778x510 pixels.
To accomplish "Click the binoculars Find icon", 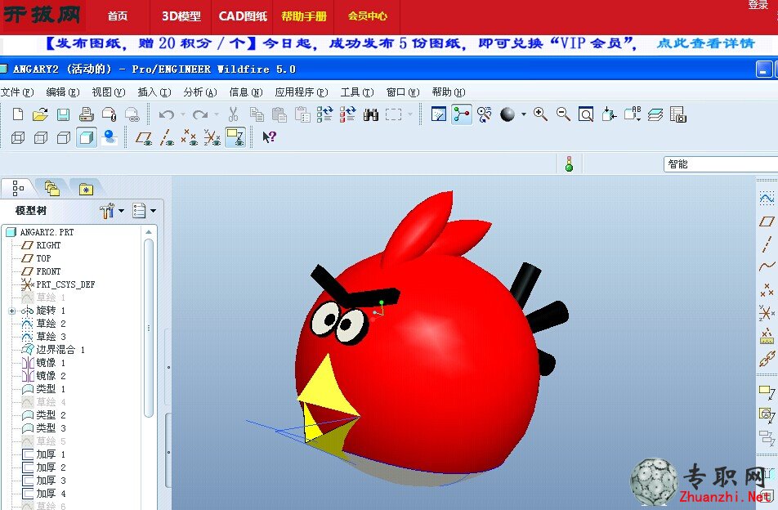I will coord(371,115).
